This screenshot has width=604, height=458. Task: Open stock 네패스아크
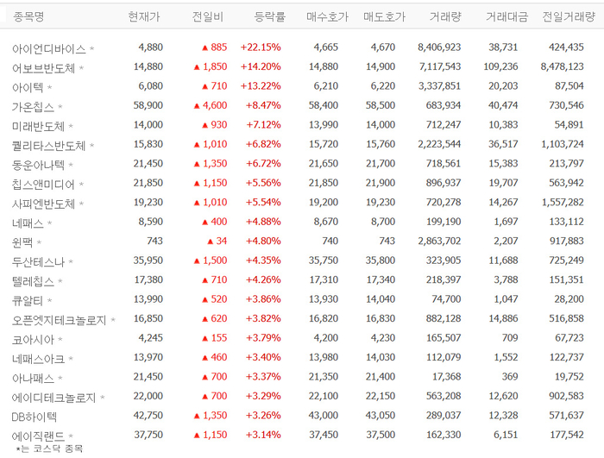38,359
